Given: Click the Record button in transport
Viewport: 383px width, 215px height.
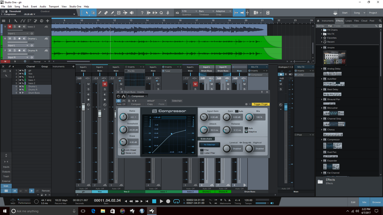Looking at the screenshot, I should coord(168,201).
